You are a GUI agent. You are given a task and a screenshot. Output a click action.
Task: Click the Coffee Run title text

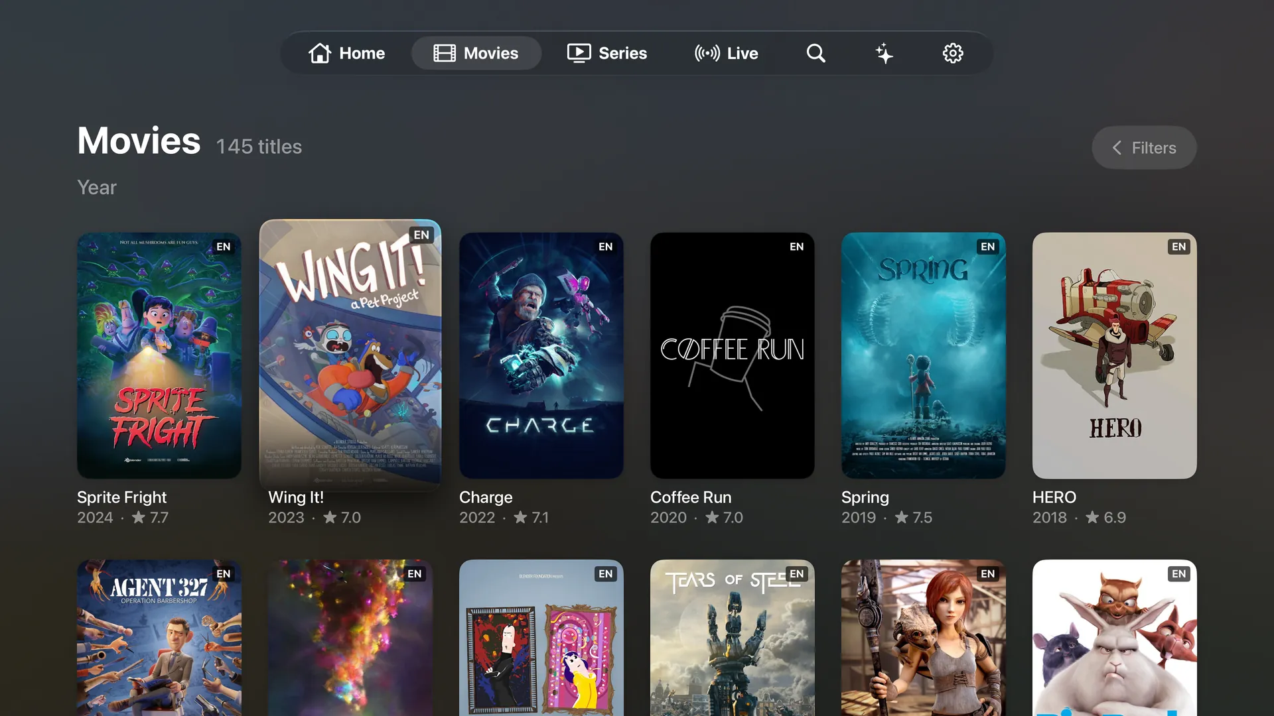[x=691, y=497]
